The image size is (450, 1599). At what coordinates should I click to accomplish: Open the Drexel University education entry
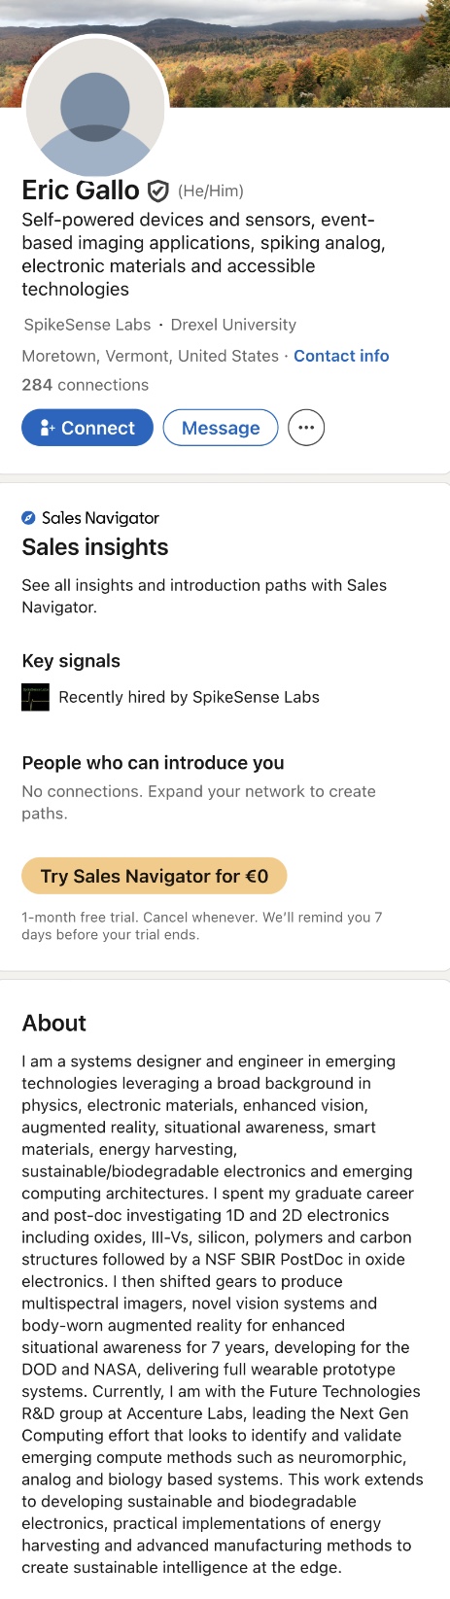(x=233, y=325)
